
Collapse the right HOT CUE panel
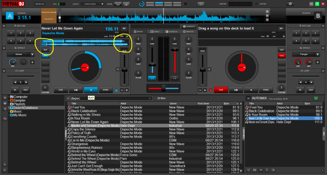[x=323, y=26]
